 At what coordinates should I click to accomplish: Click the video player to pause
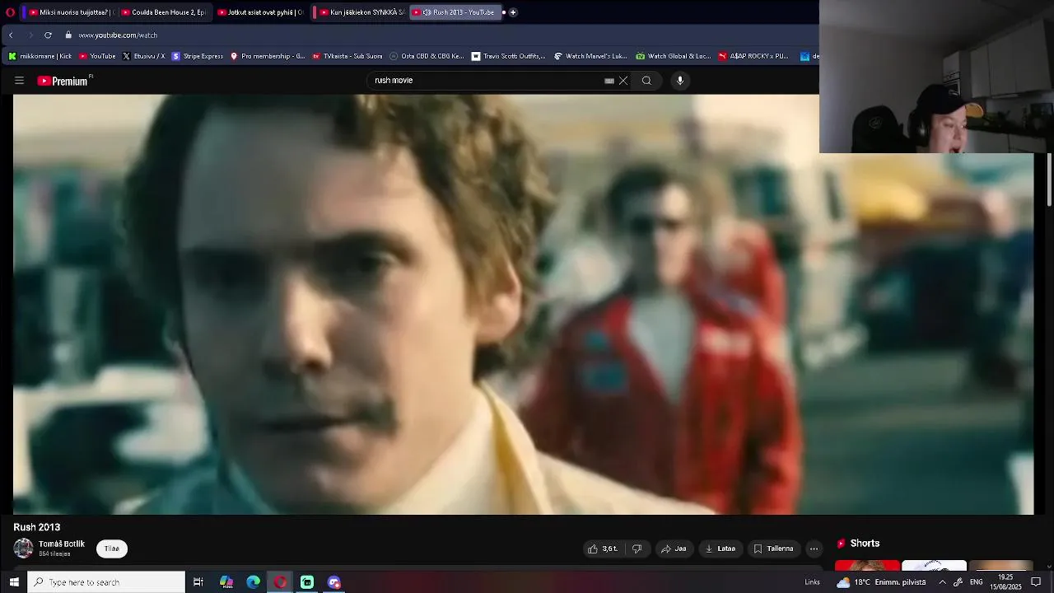523,305
